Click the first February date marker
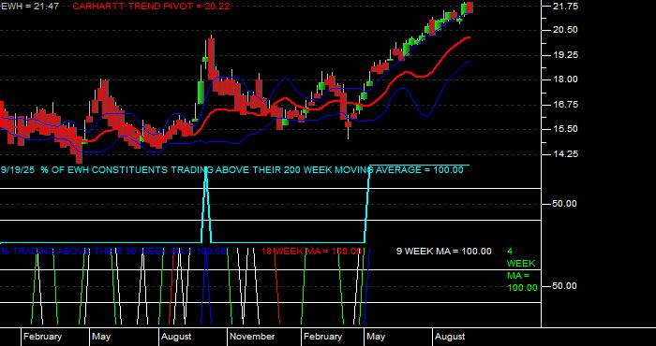The width and height of the screenshot is (656, 346). pos(42,337)
